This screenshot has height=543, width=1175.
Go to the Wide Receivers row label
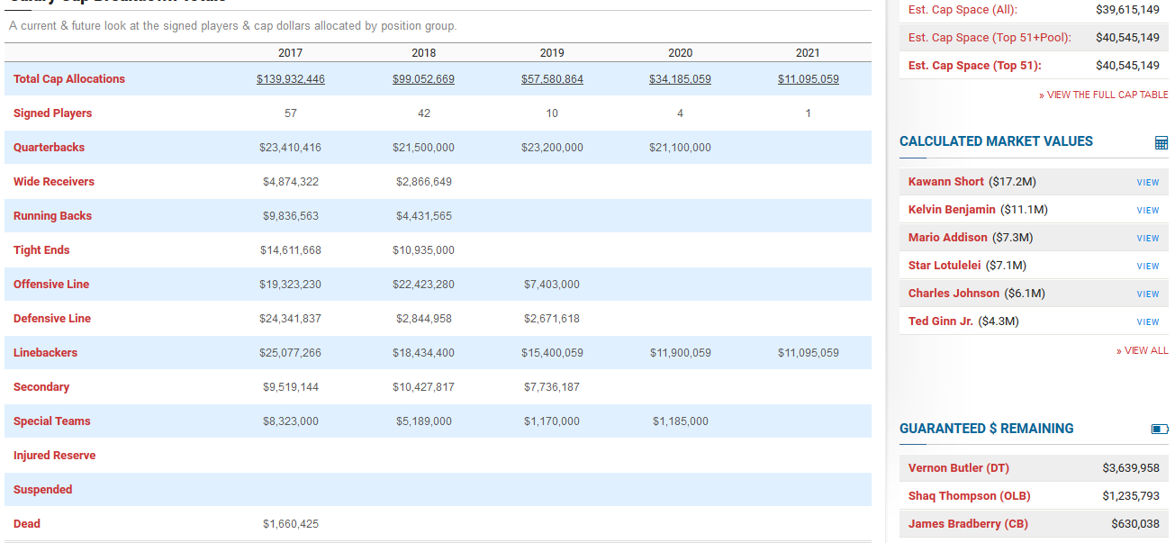(x=53, y=182)
